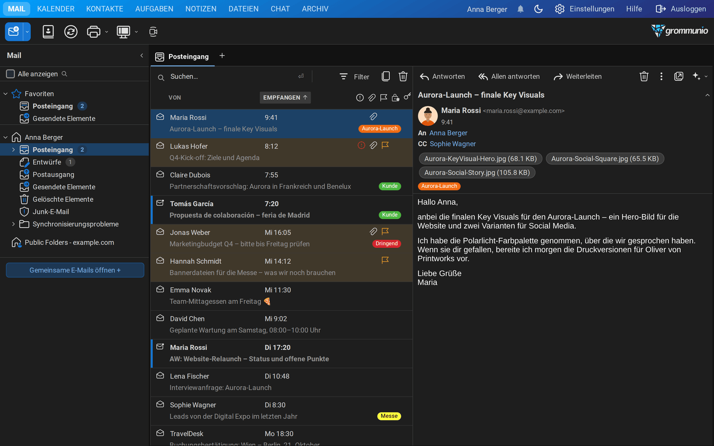Screen dimensions: 714x446
Task: Forward the email with Weiterleiten
Action: point(578,76)
